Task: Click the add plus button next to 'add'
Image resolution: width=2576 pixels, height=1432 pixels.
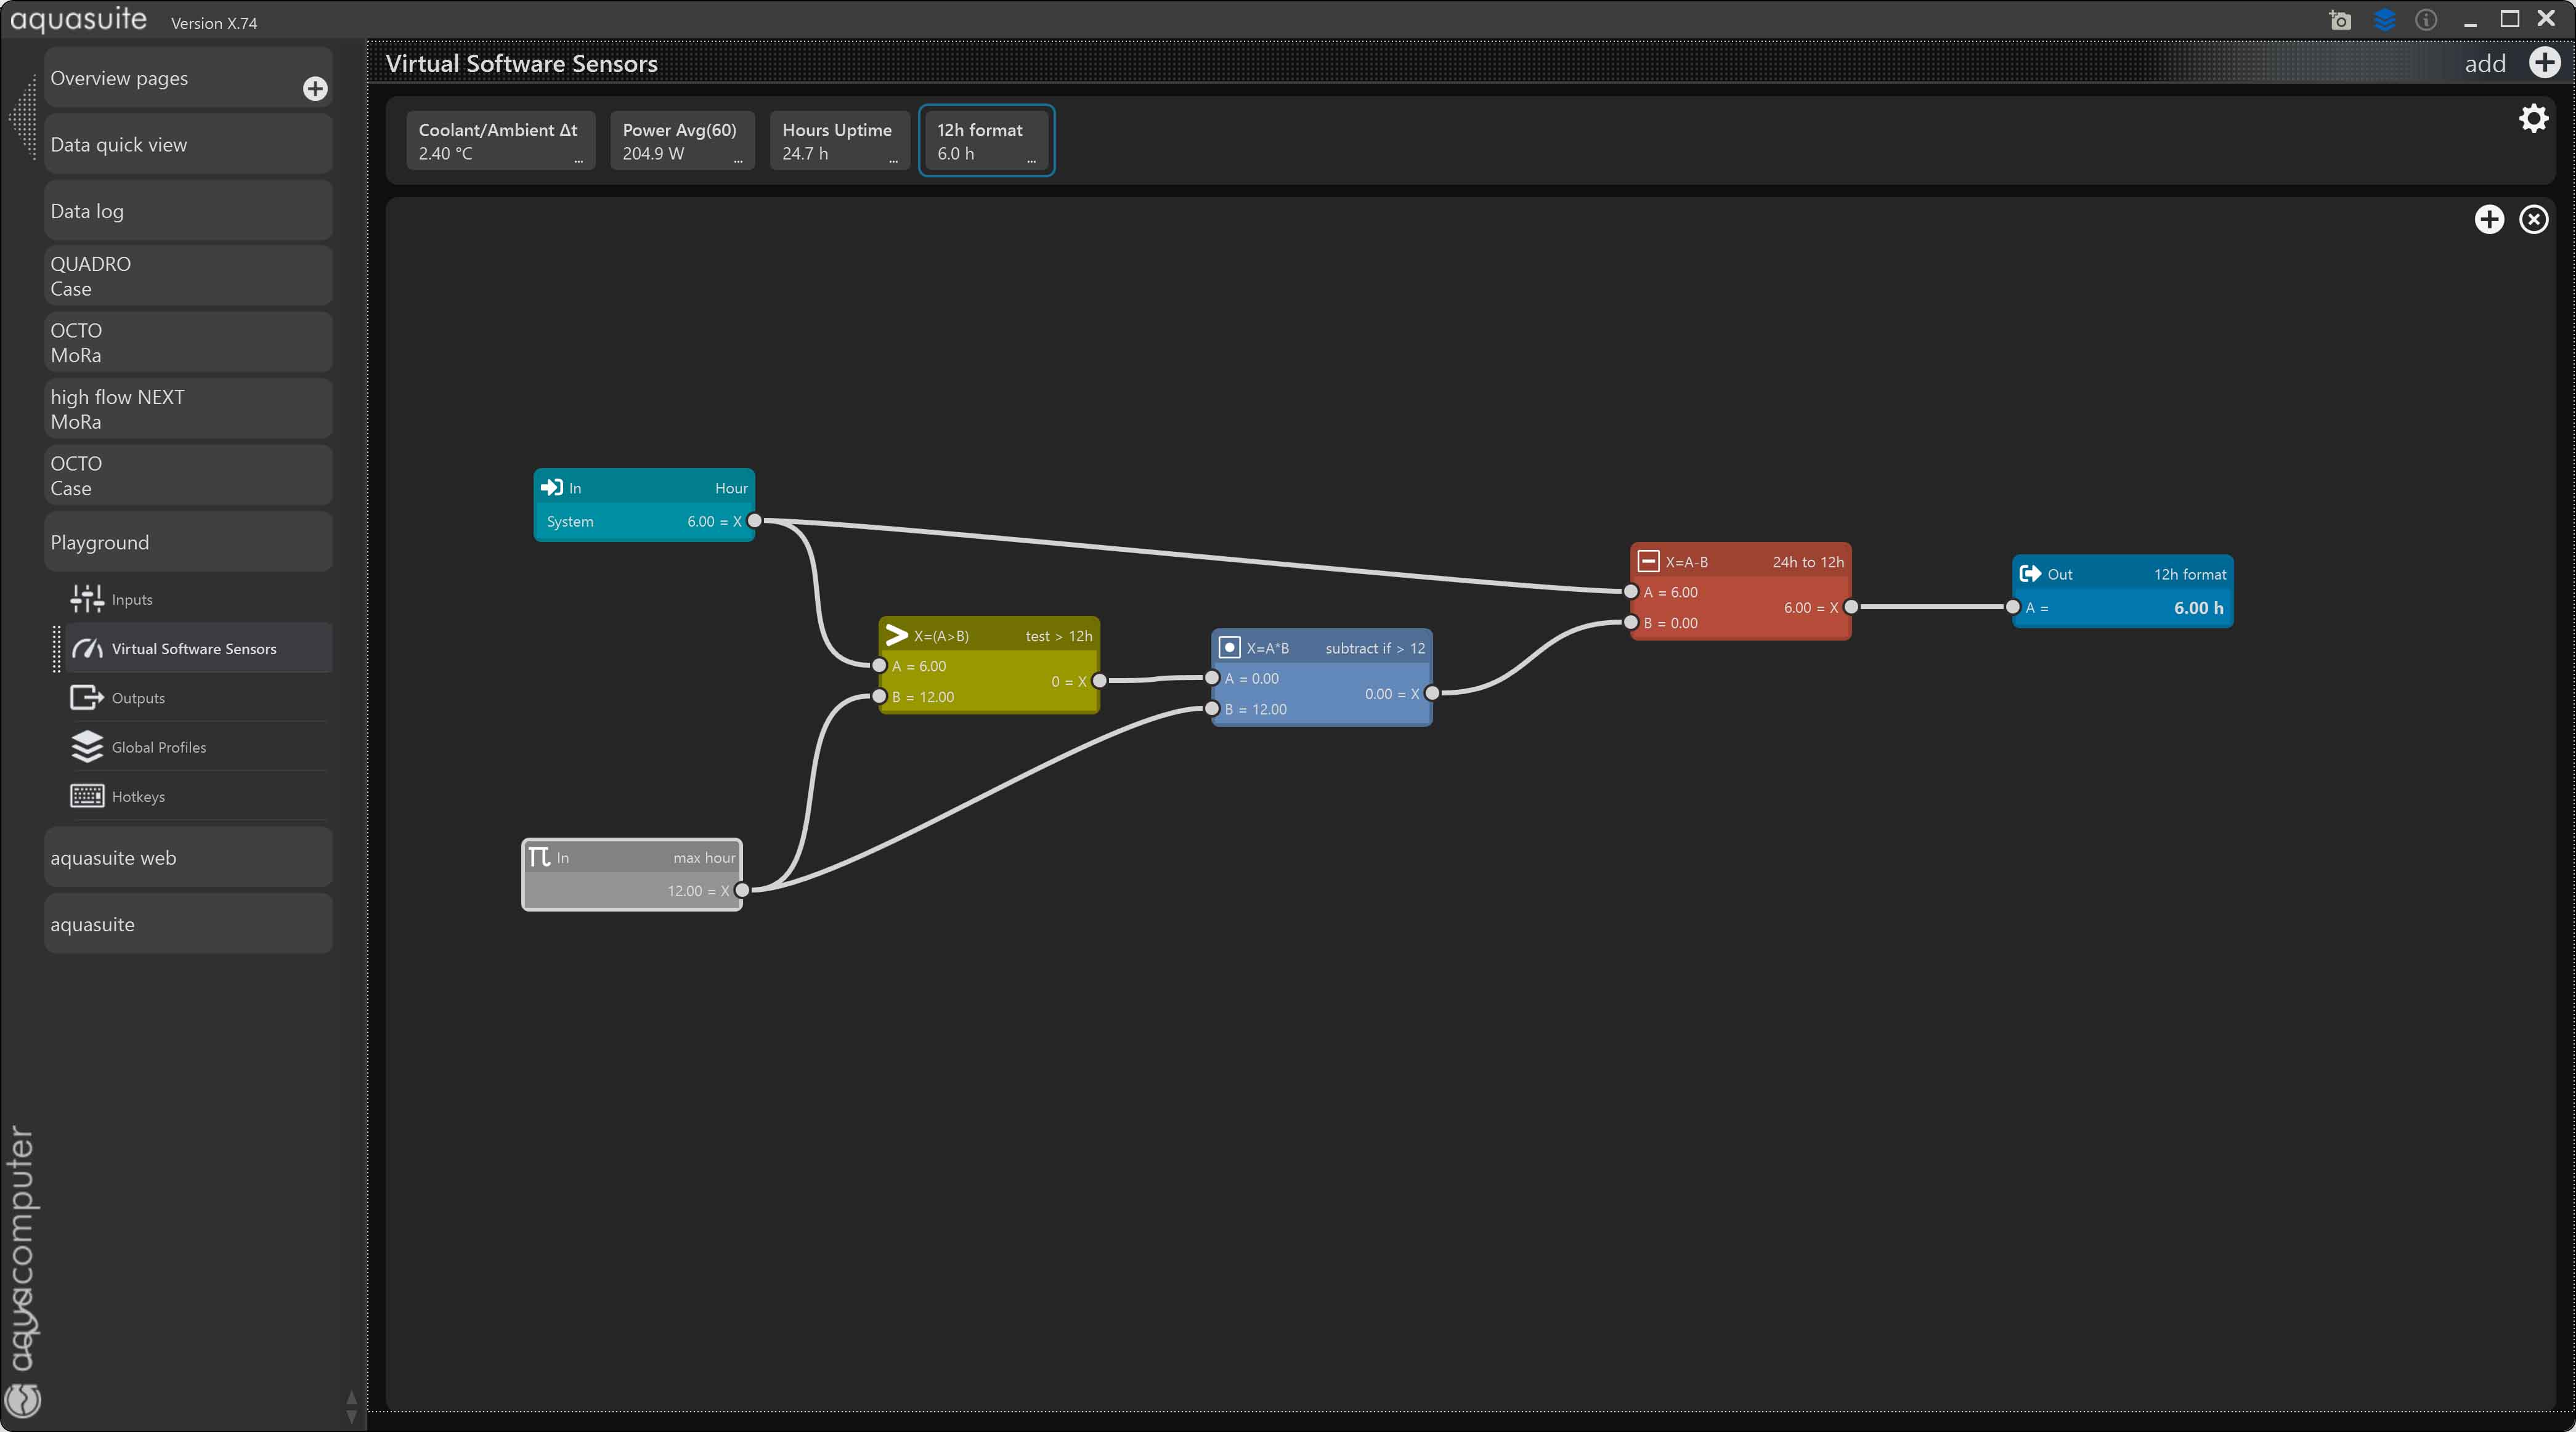Action: coord(2544,63)
